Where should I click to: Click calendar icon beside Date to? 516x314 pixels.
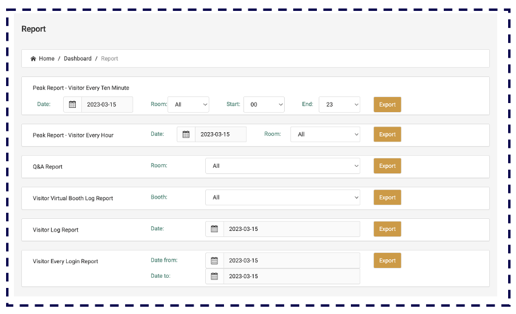click(214, 276)
